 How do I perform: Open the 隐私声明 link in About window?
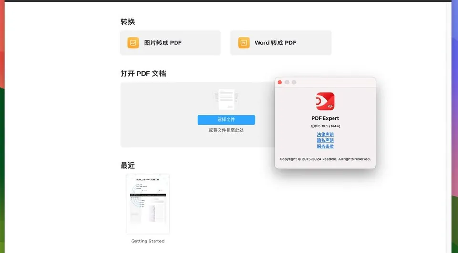coord(325,140)
